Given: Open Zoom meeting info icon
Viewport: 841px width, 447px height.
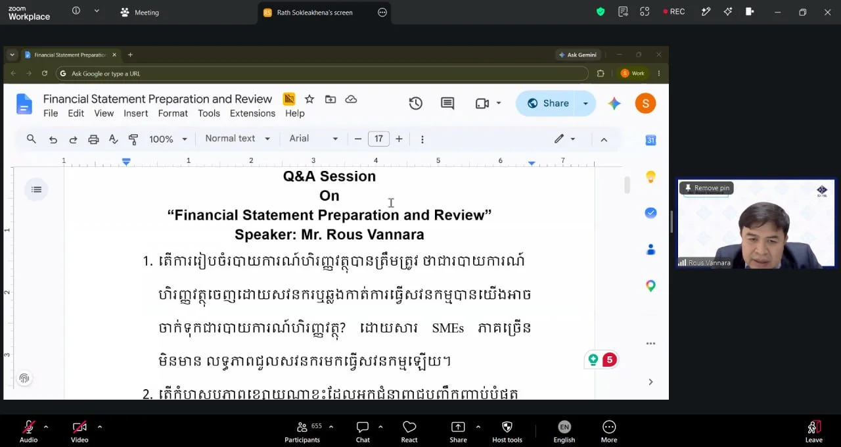Looking at the screenshot, I should 76,11.
